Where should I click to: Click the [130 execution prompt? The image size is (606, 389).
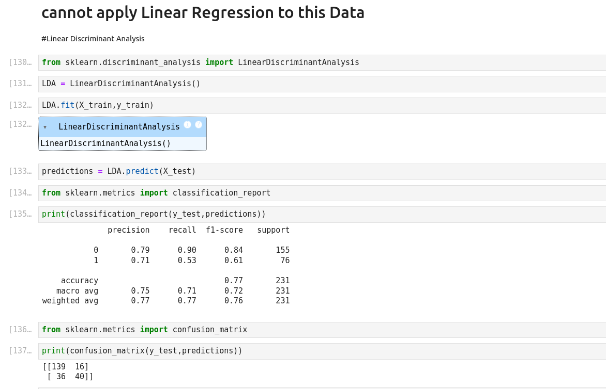click(x=20, y=62)
